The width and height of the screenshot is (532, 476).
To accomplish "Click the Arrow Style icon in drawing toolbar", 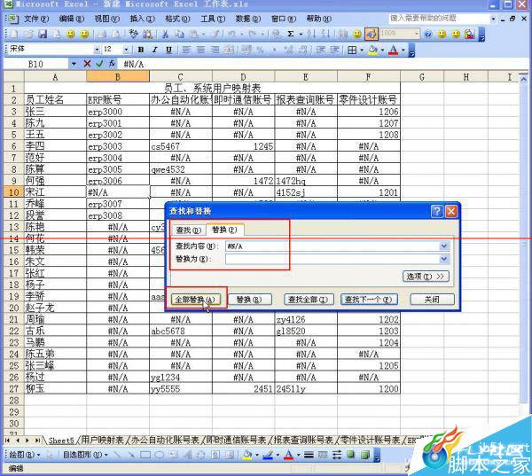I will [337, 455].
